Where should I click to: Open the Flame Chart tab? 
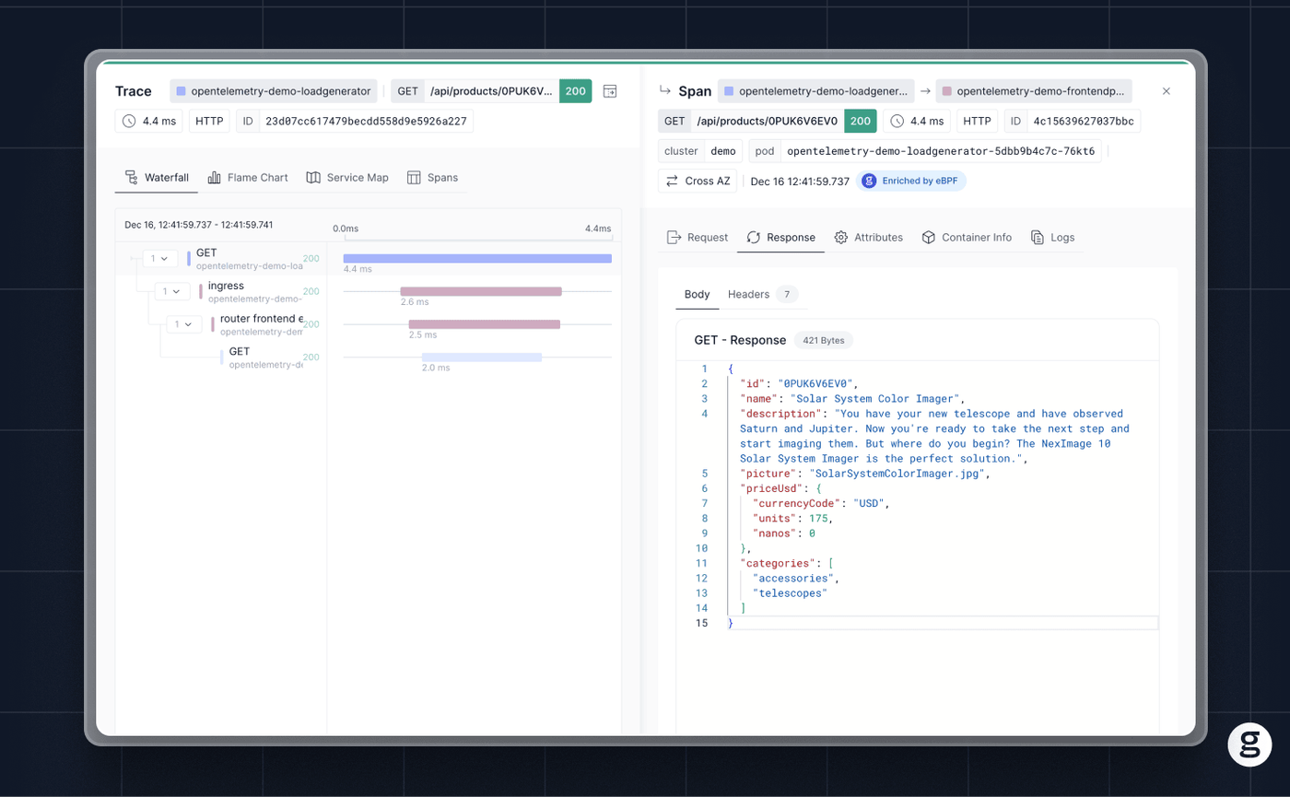[x=248, y=177]
